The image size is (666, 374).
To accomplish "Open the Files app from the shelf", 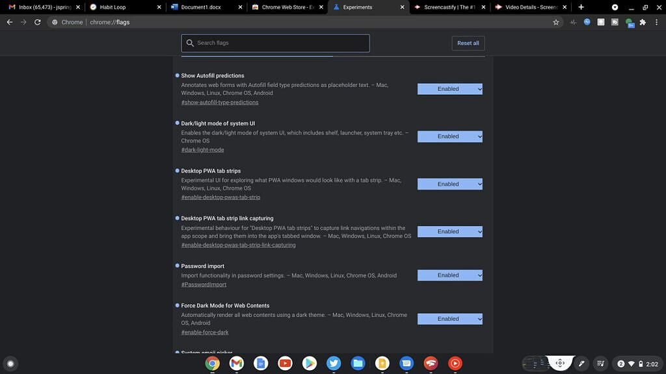I will click(358, 363).
